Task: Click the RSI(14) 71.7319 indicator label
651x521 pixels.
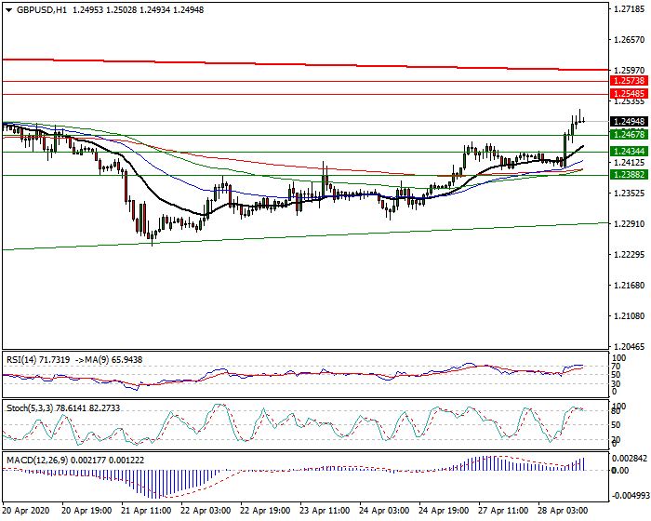Action: pyautogui.click(x=38, y=360)
